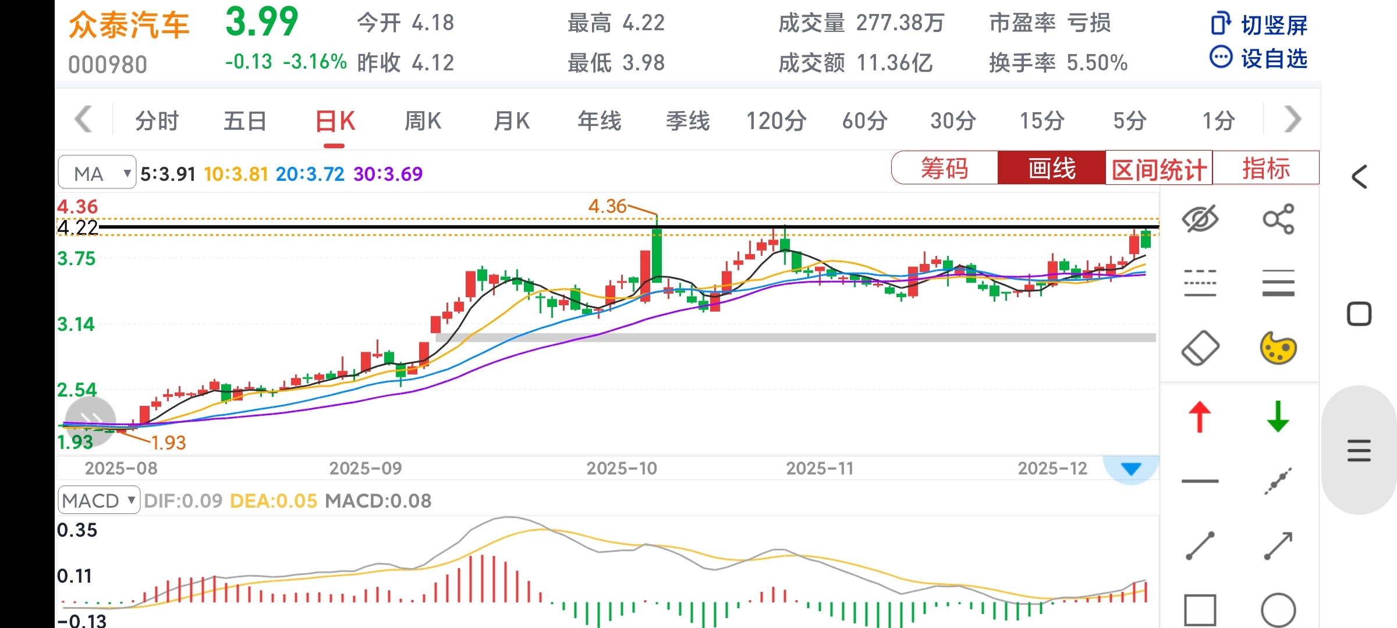Image resolution: width=1397 pixels, height=628 pixels.
Task: Choose the horizontal line drawing tool
Action: point(1200,481)
